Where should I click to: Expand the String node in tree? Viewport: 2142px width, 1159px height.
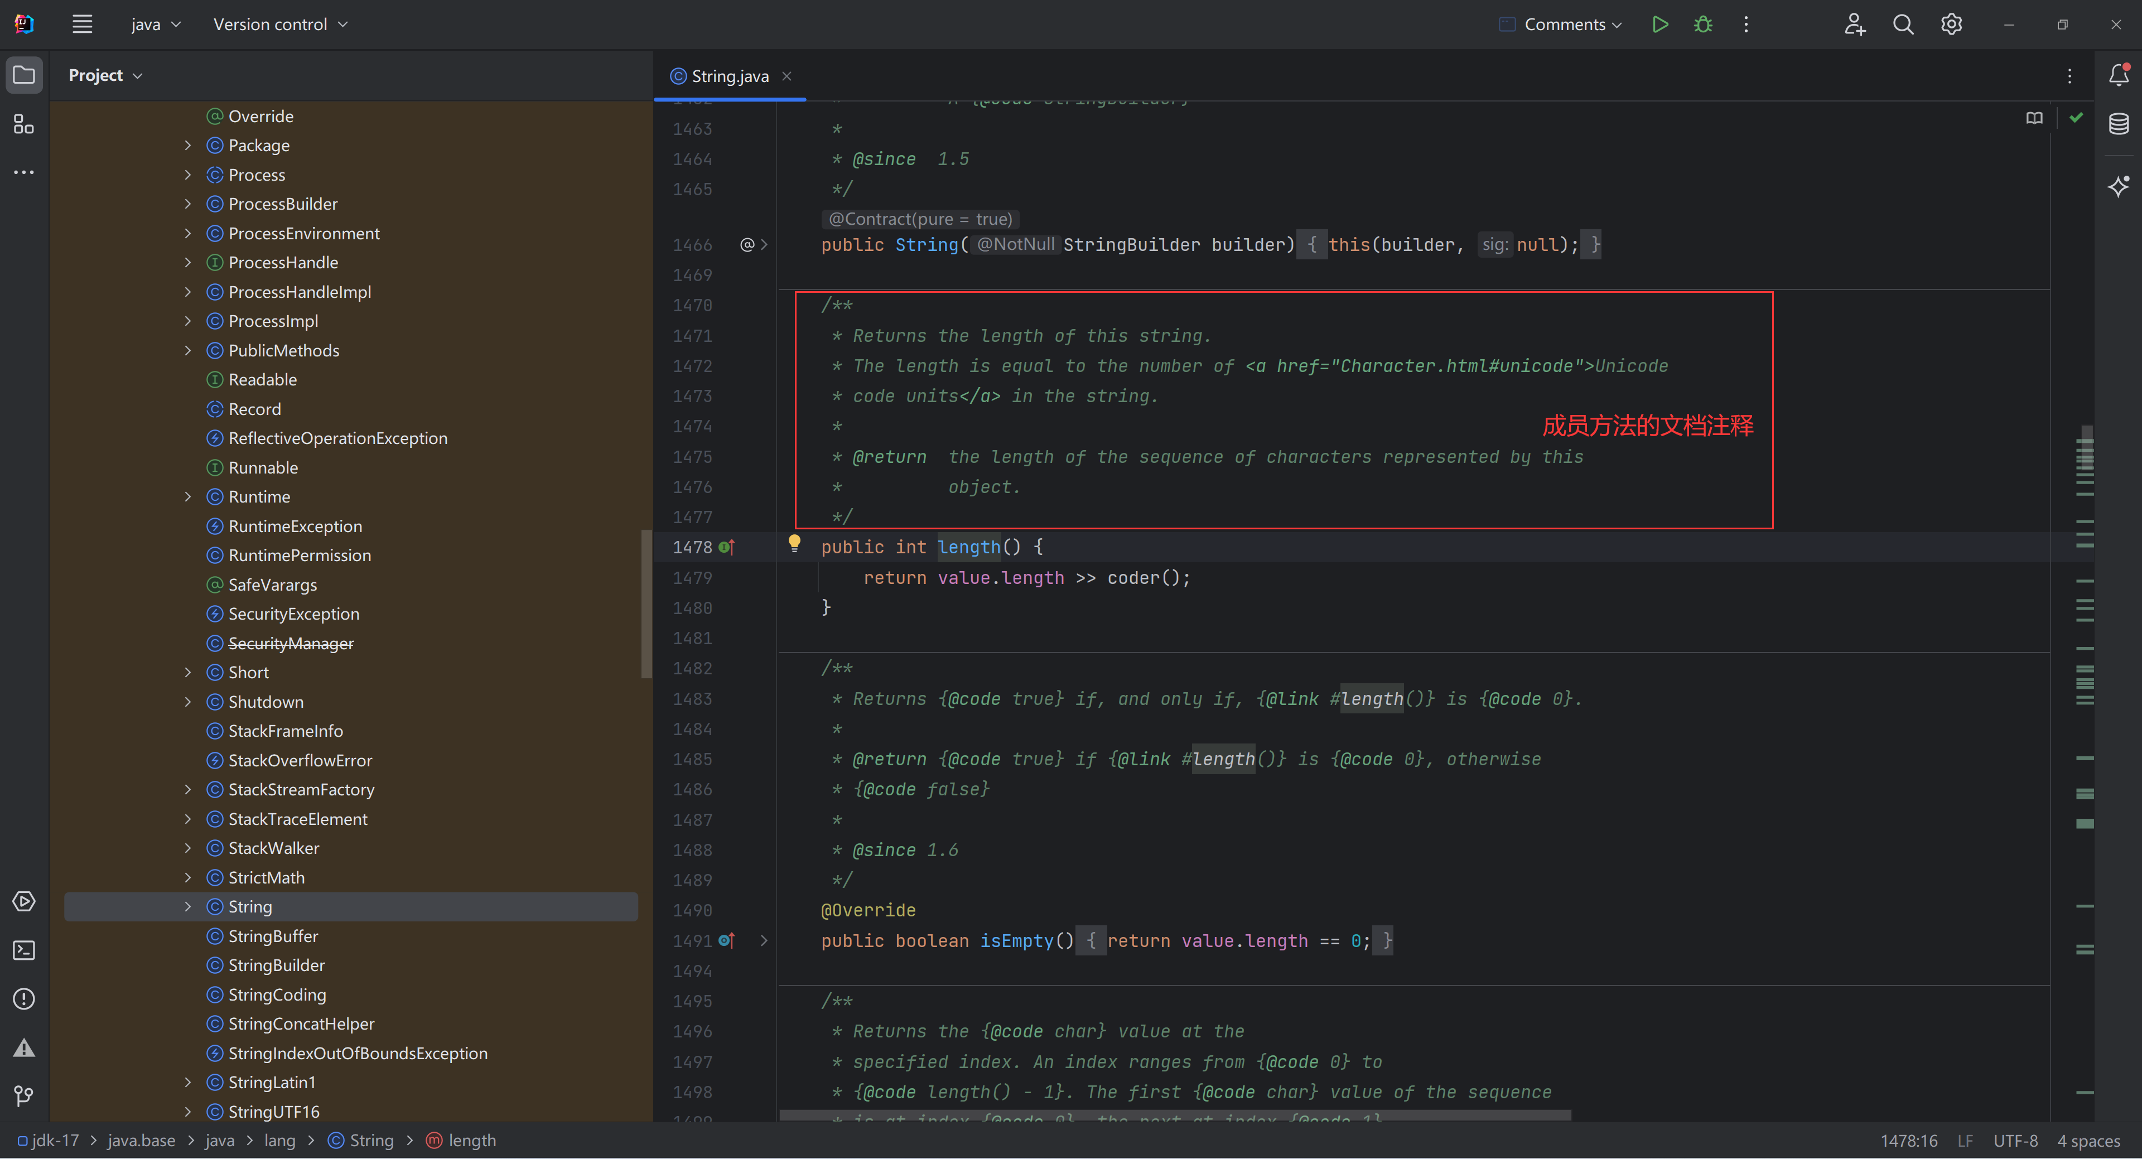(188, 906)
